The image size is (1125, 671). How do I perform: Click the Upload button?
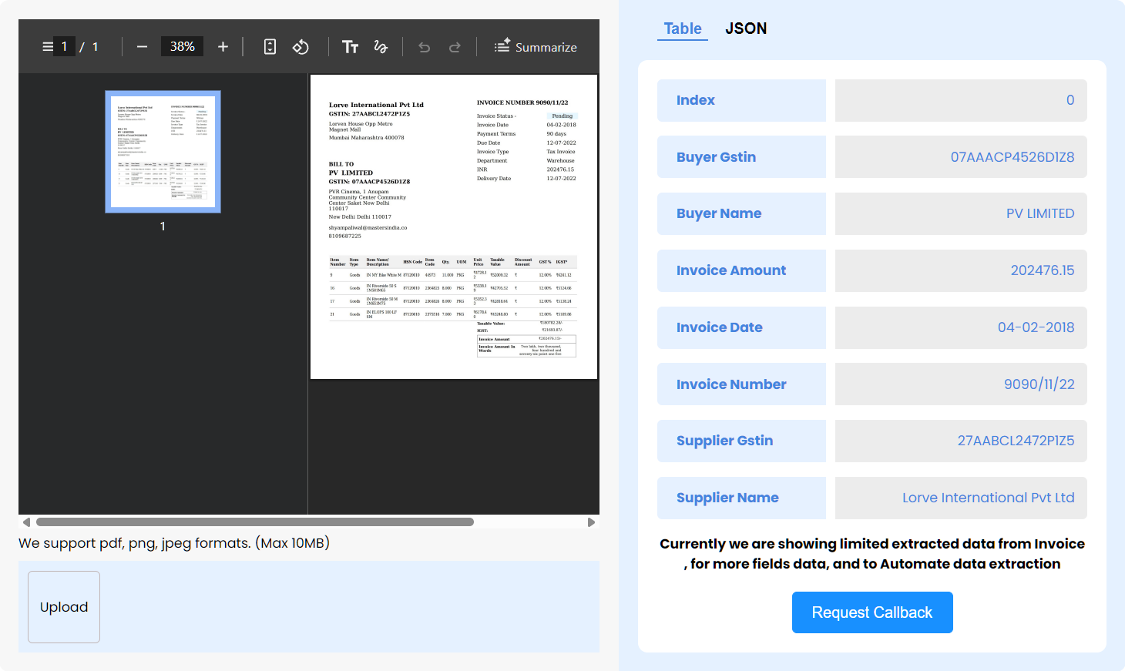(x=64, y=607)
